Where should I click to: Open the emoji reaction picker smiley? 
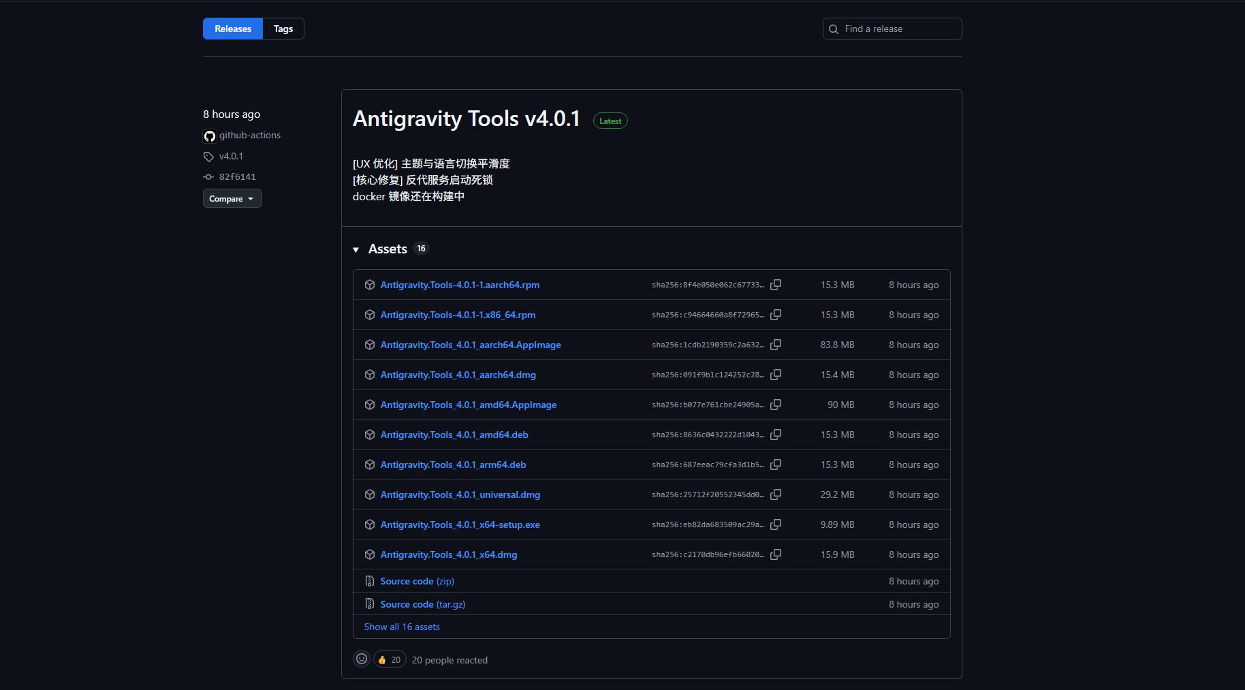362,659
